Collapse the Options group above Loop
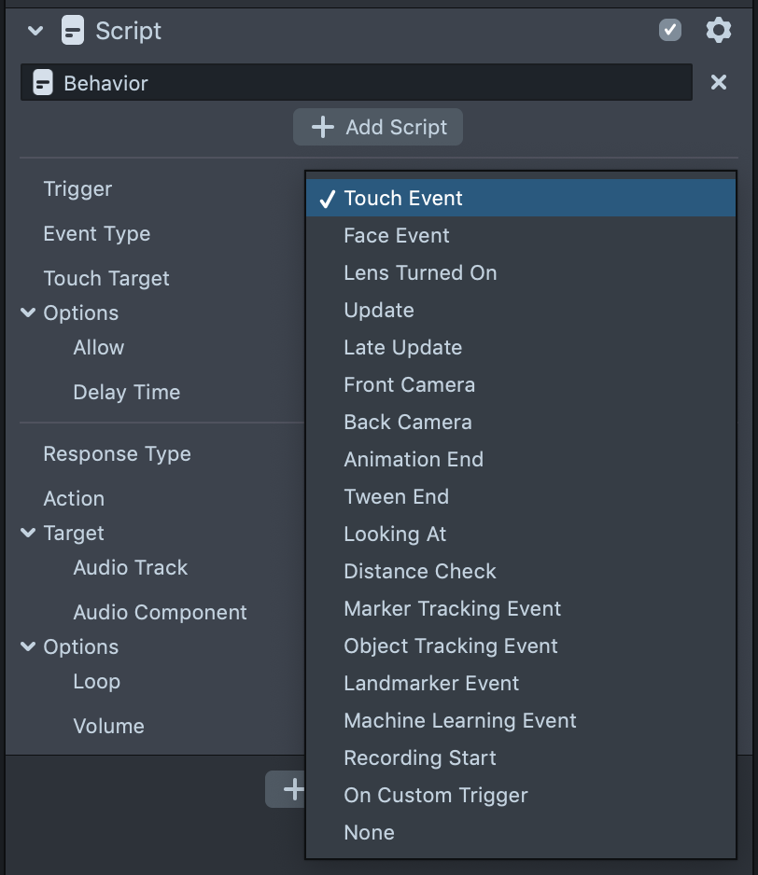 (28, 647)
